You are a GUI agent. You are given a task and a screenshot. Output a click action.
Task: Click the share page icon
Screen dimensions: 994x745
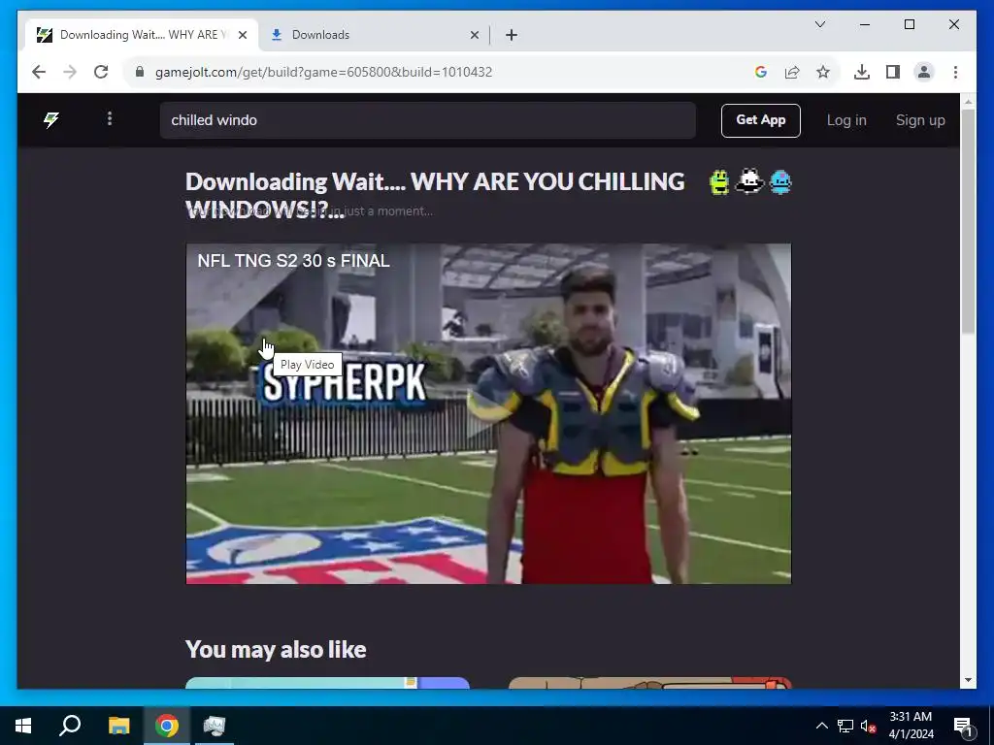pos(792,72)
